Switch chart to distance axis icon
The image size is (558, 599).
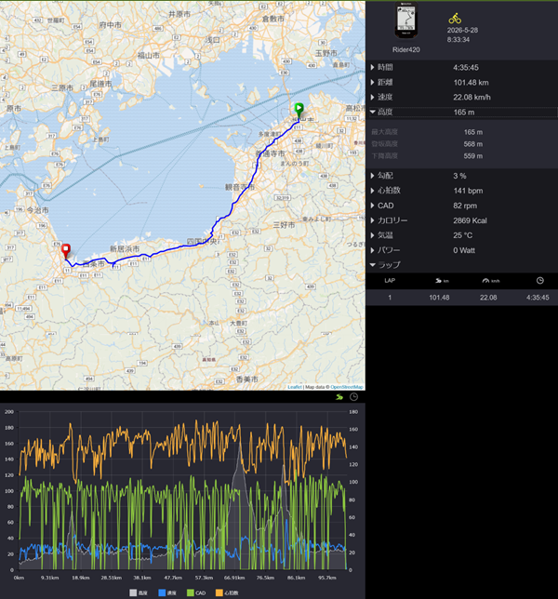click(339, 397)
